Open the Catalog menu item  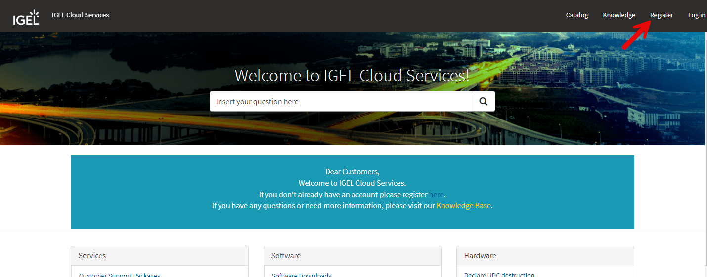pos(577,15)
